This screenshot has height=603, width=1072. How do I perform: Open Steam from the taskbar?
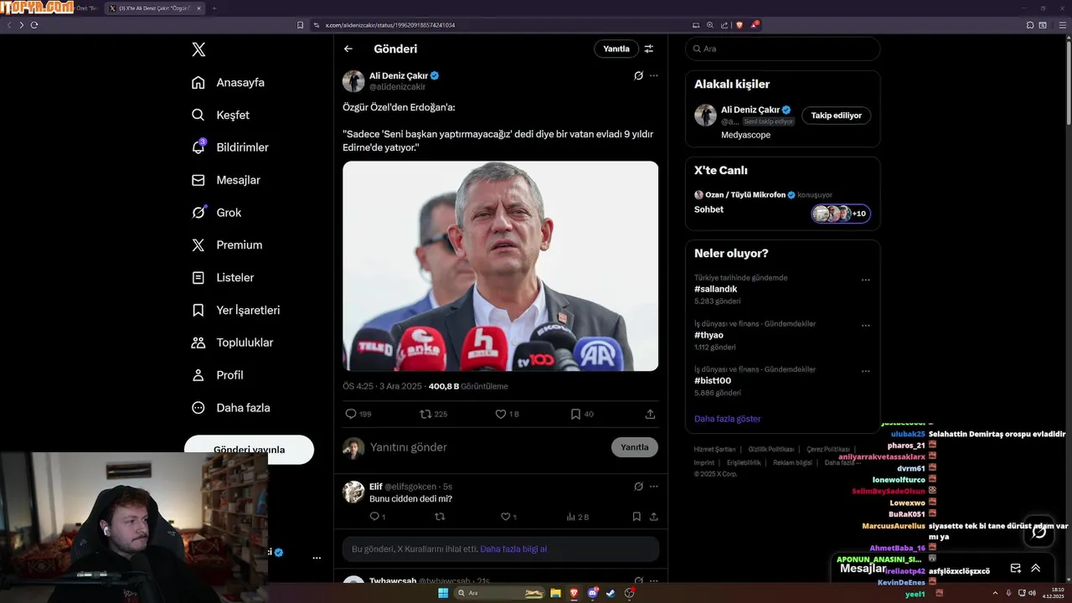point(611,593)
